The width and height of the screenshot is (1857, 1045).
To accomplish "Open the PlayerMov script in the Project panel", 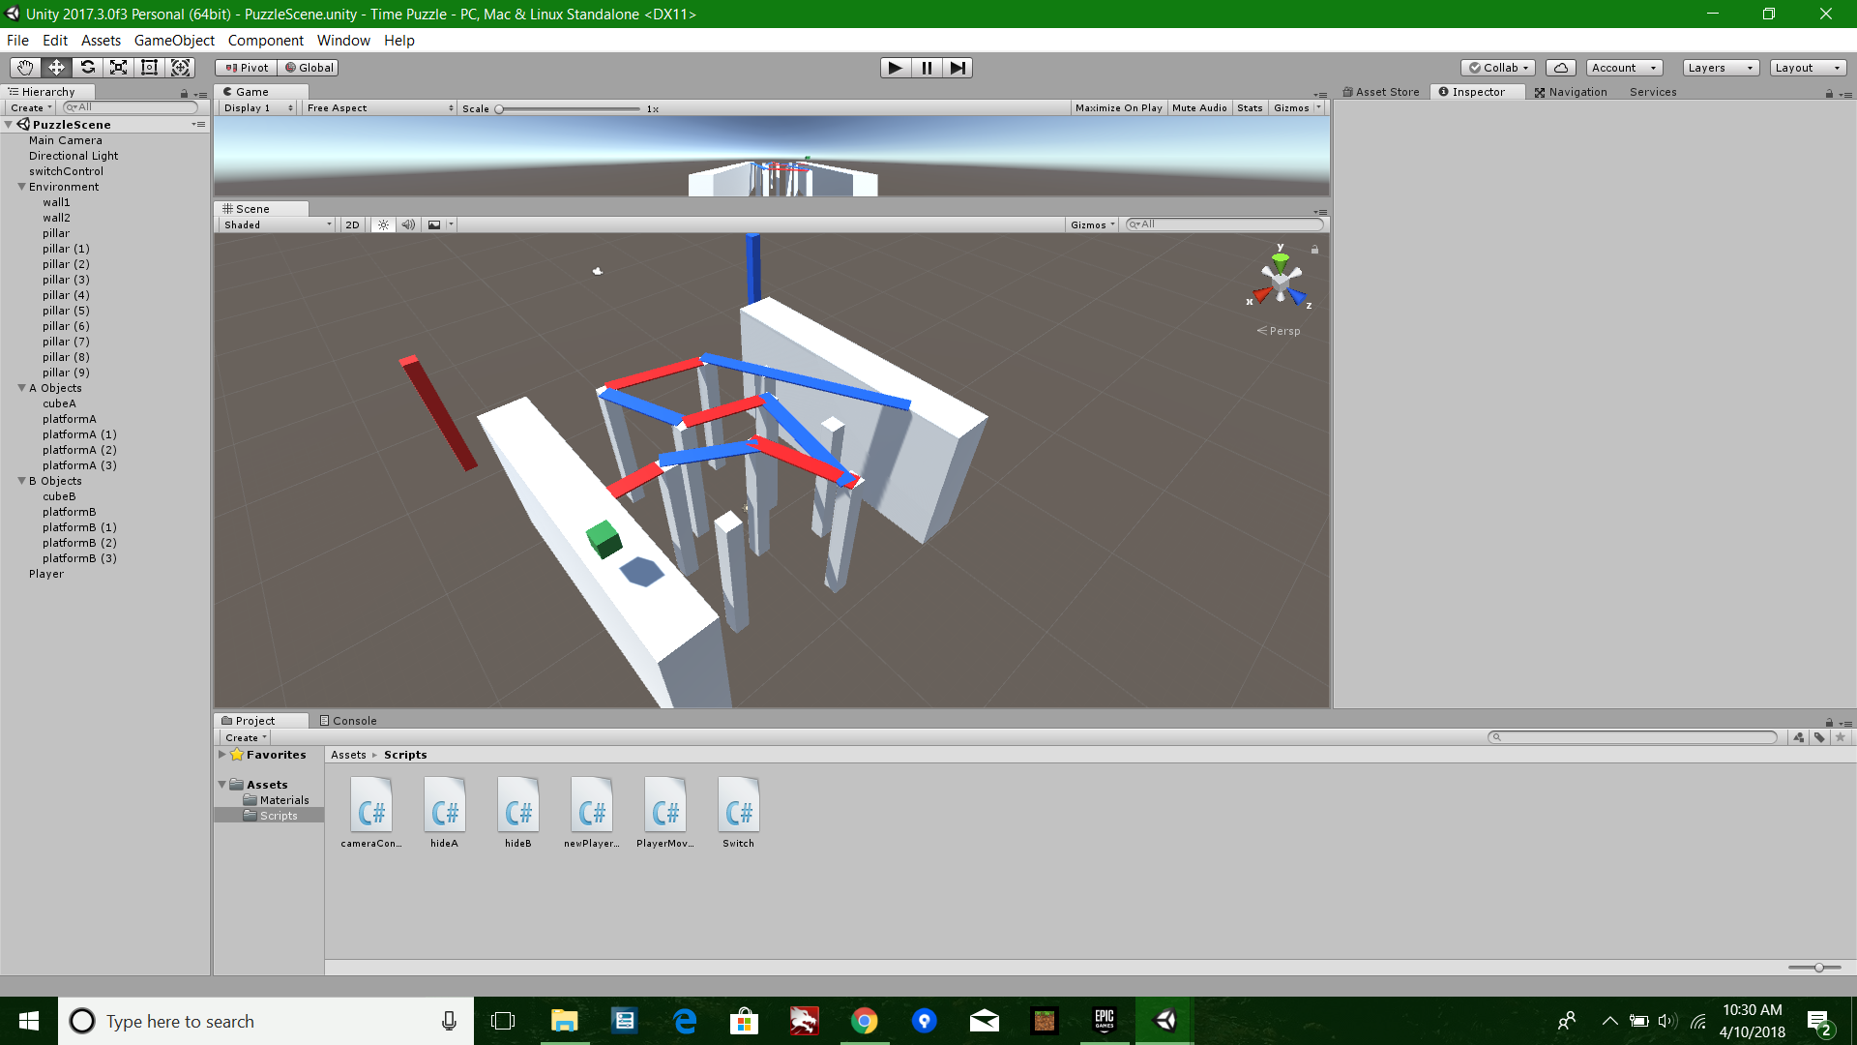I will (665, 806).
